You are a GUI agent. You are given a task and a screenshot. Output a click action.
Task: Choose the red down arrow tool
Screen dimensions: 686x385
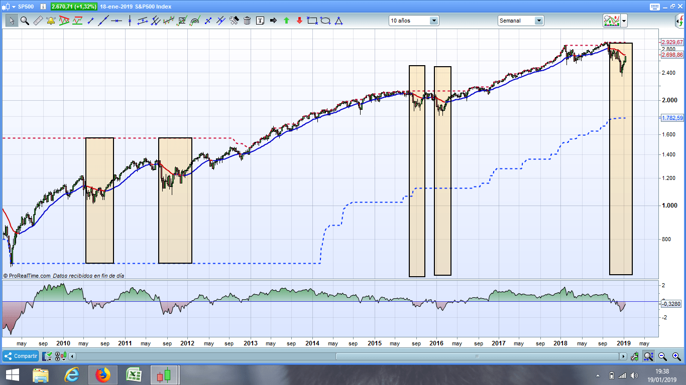click(299, 21)
